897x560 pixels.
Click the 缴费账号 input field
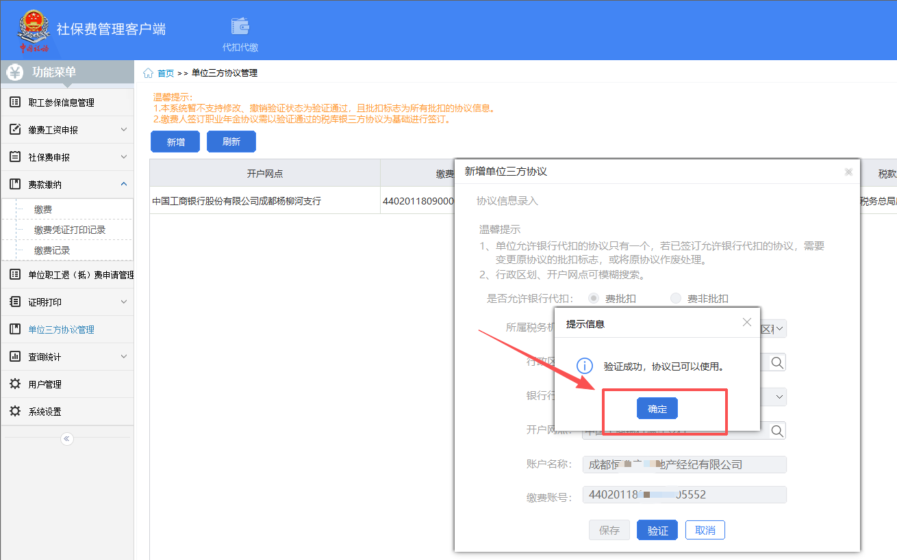684,495
